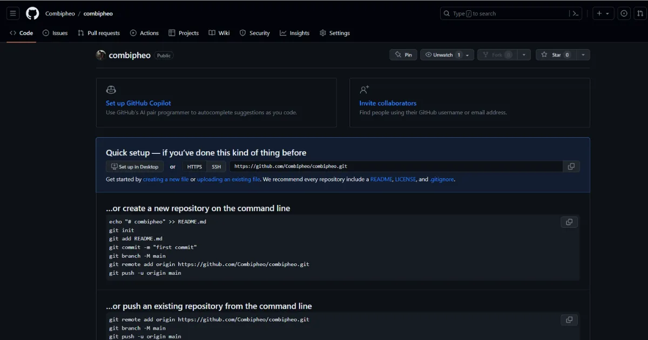The image size is (648, 340).
Task: Switch to the Settings tab
Action: coord(335,33)
